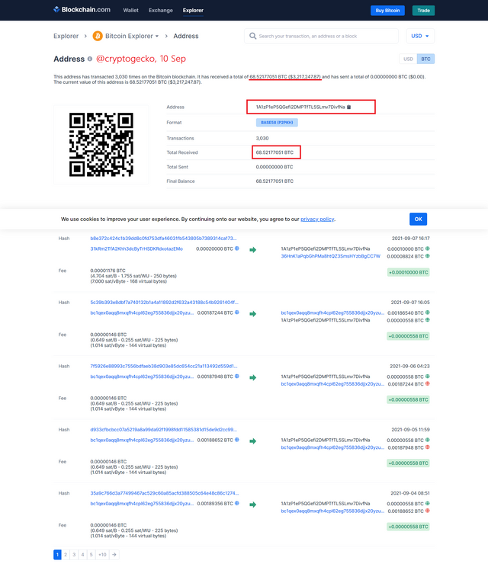Click the 3,030 Transactions value
The image size is (488, 580).
pos(262,139)
